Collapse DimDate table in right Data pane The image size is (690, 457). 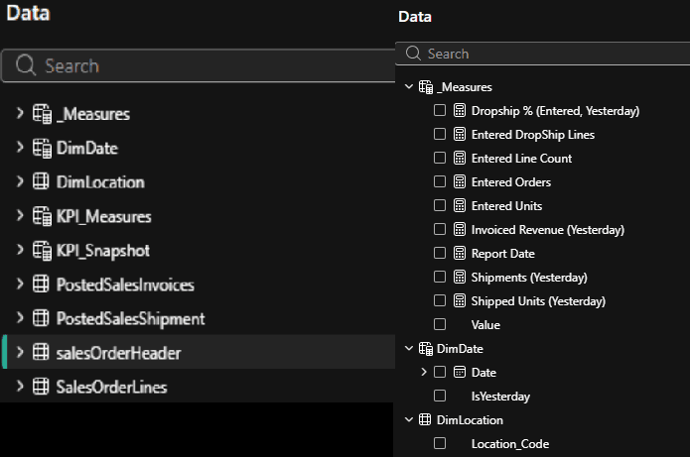coord(409,349)
